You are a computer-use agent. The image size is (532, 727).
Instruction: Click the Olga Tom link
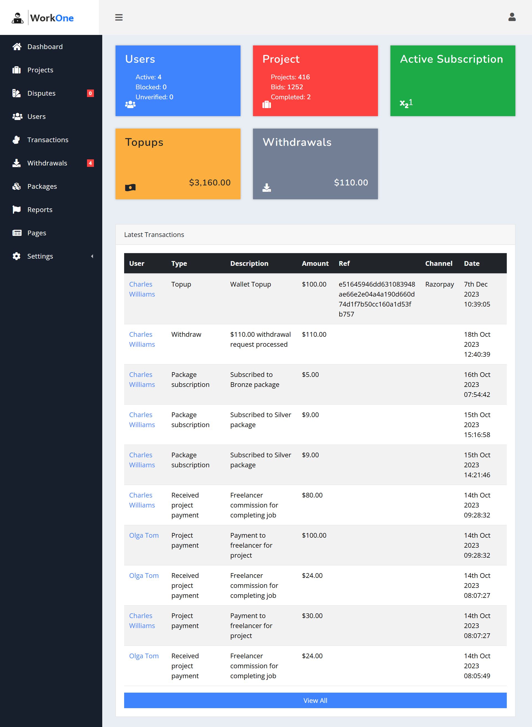pos(144,535)
